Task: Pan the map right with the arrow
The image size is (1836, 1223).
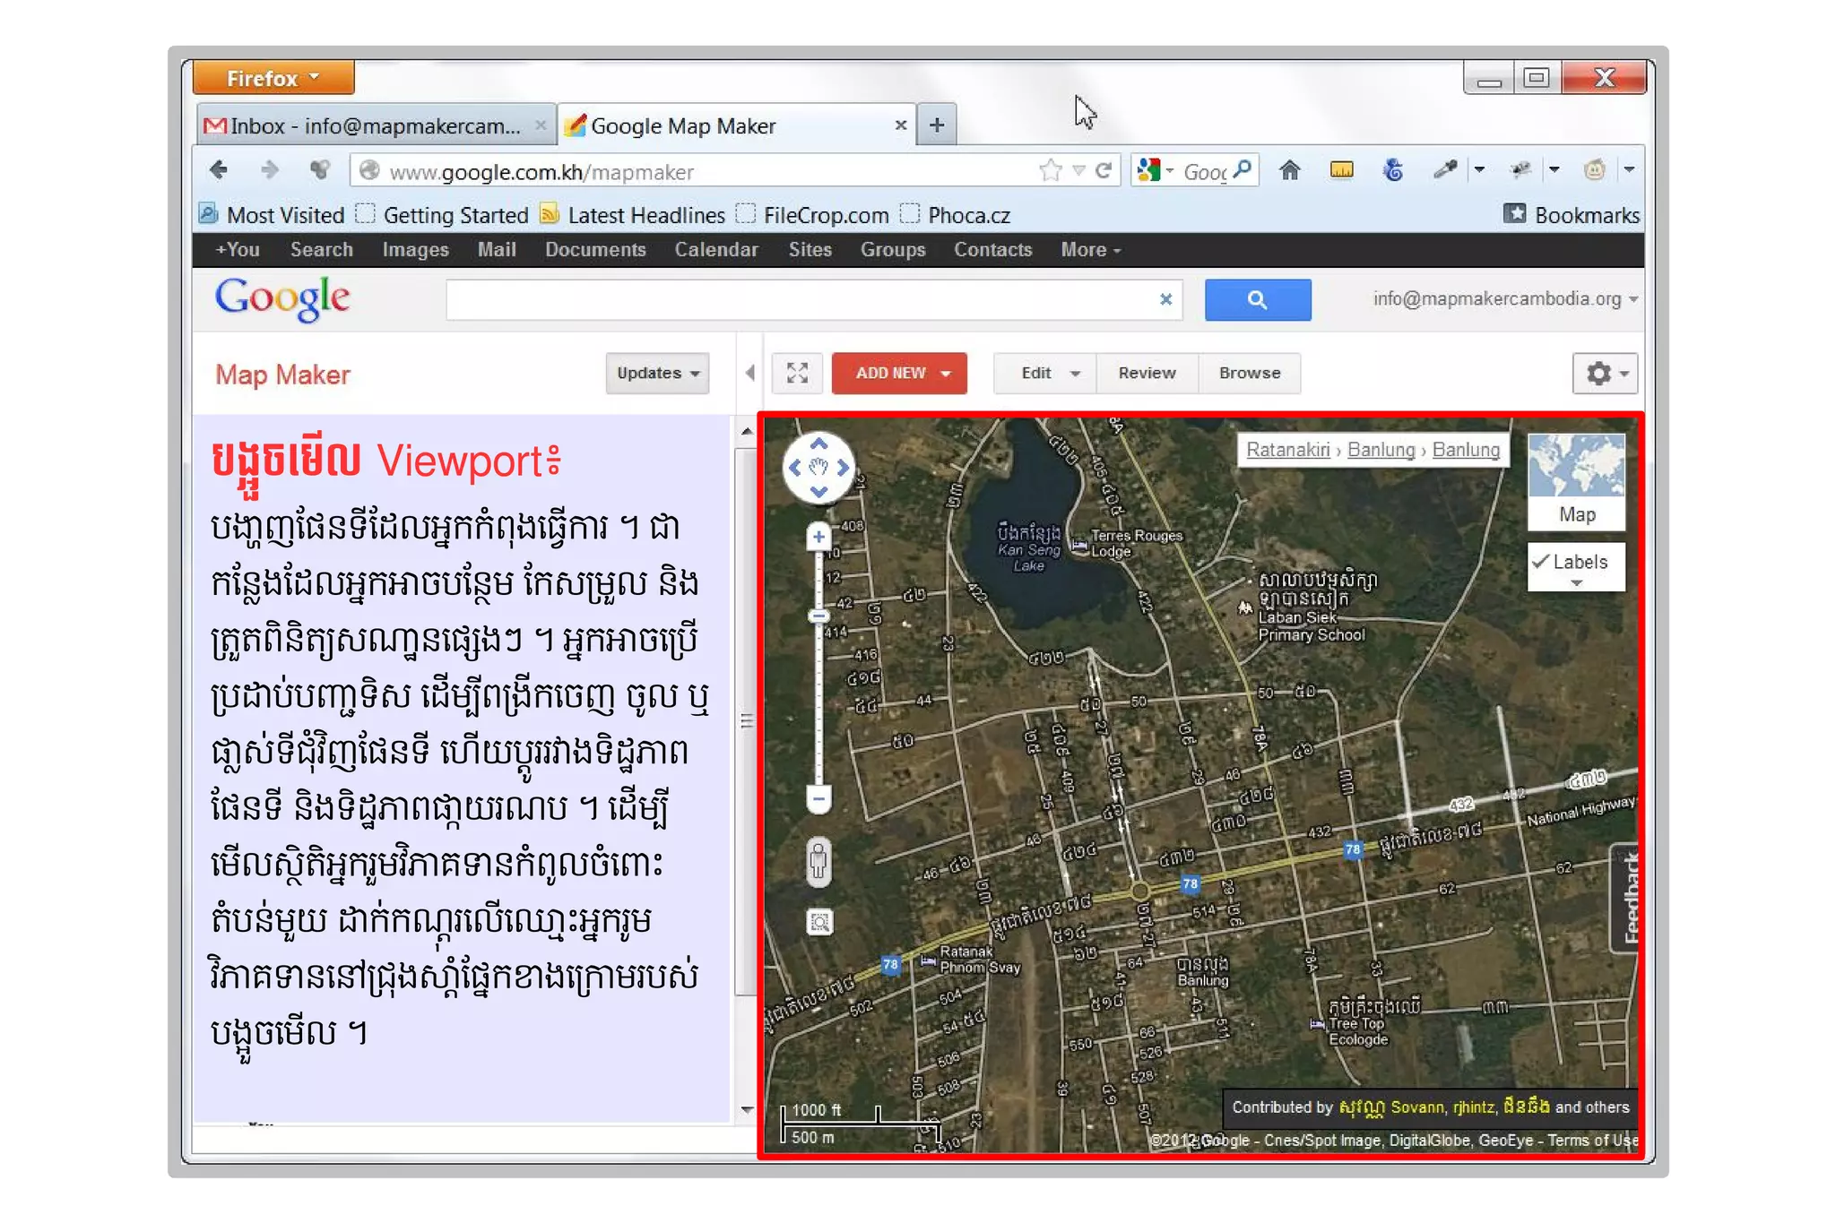Action: pyautogui.click(x=843, y=468)
